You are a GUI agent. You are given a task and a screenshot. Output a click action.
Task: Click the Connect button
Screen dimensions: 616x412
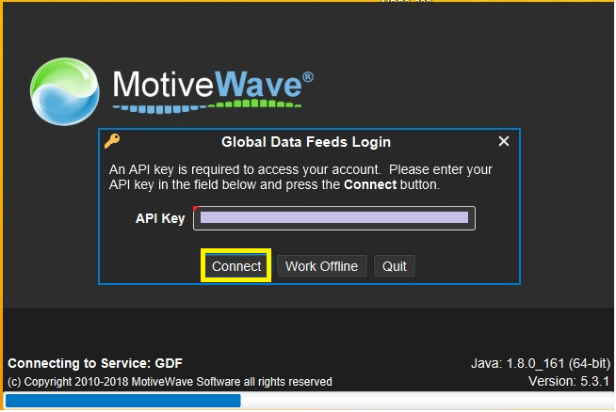pos(236,266)
